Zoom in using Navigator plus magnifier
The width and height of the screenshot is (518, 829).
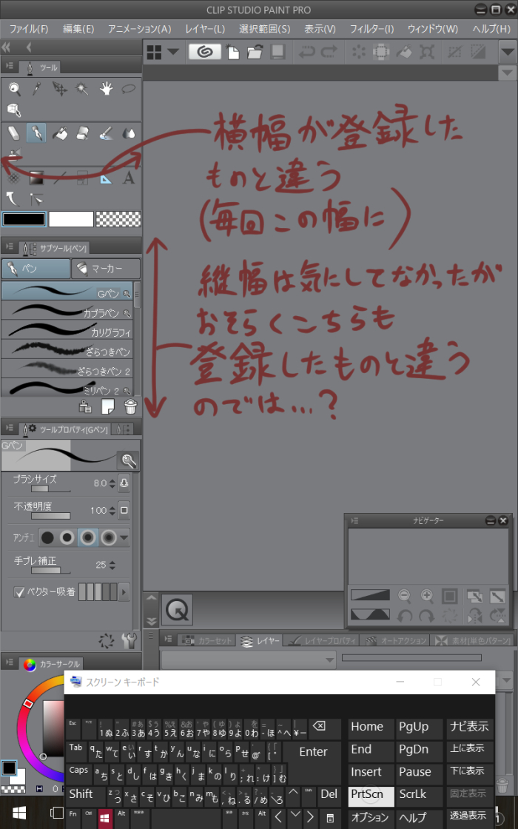click(x=427, y=596)
